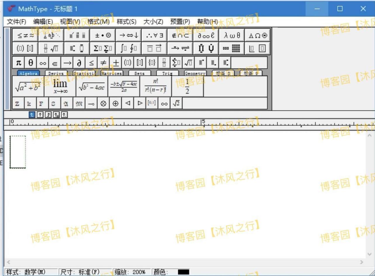
Task: Open the 编辑(E) menu
Action: point(43,22)
